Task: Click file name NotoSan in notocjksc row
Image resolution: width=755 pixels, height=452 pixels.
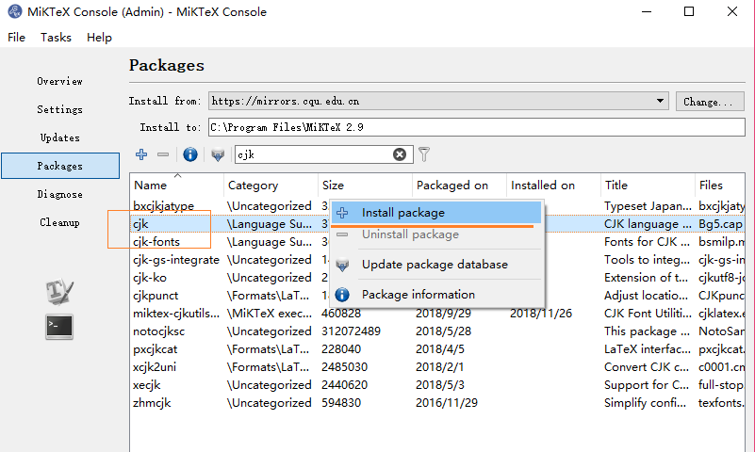Action: [x=721, y=331]
